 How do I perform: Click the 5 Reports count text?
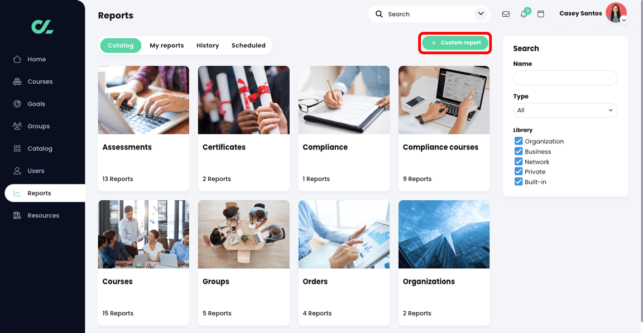click(217, 313)
